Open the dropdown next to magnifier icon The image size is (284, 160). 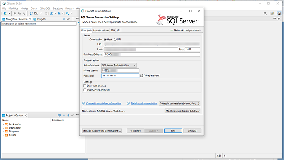pos(71,13)
